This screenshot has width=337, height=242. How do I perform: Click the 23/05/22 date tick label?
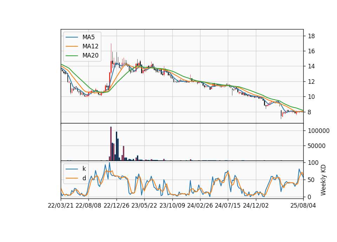(x=144, y=206)
